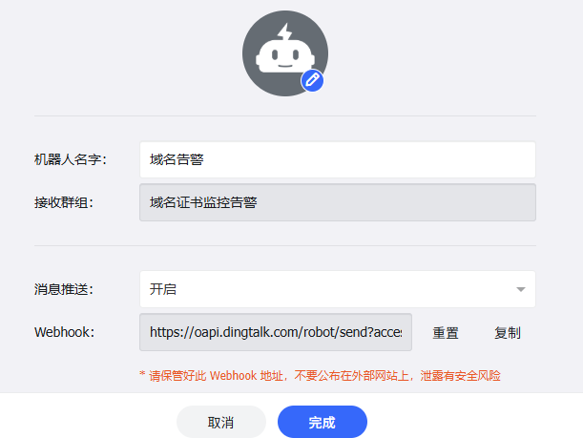The height and width of the screenshot is (438, 583).
Task: Click the 开启 selected value
Action: tap(163, 288)
